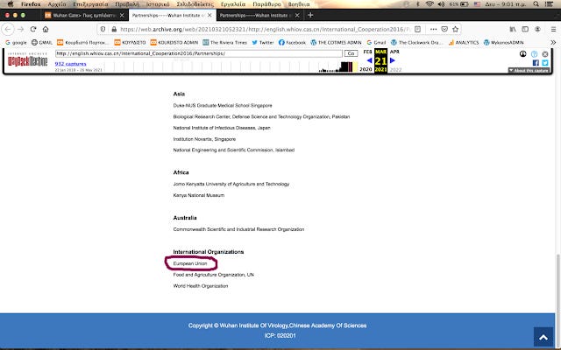Close the third Partnerships tab
The image size is (561, 350).
tap(297, 16)
